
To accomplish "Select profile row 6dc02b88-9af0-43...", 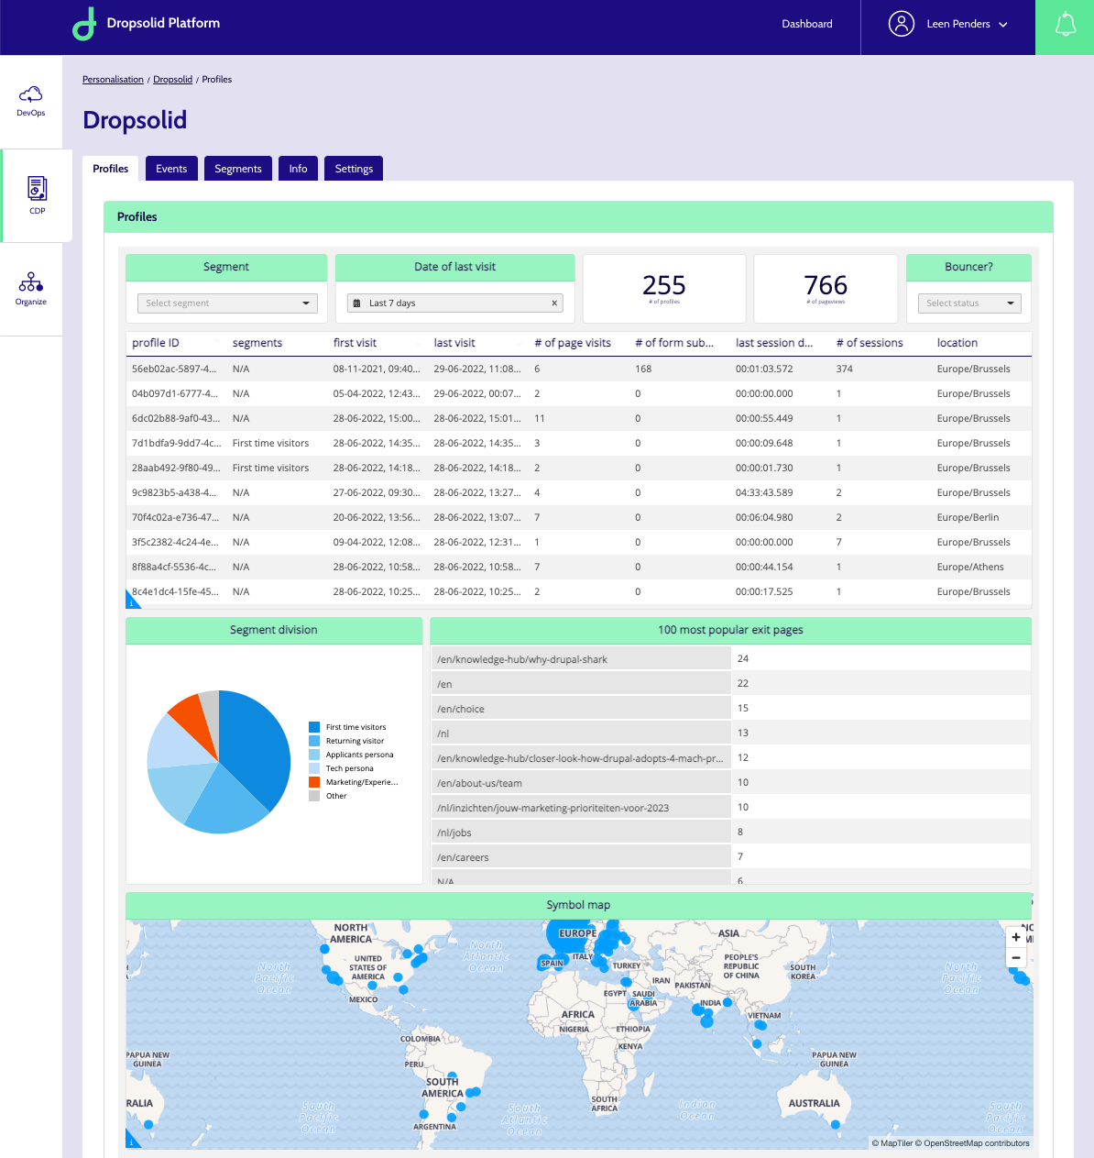I will pos(579,418).
